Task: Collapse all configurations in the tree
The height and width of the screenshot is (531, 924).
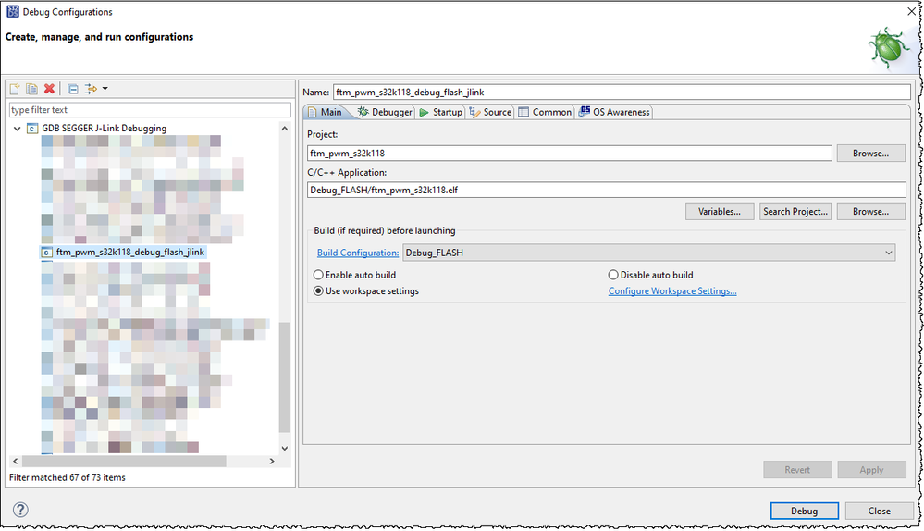Action: pos(73,89)
